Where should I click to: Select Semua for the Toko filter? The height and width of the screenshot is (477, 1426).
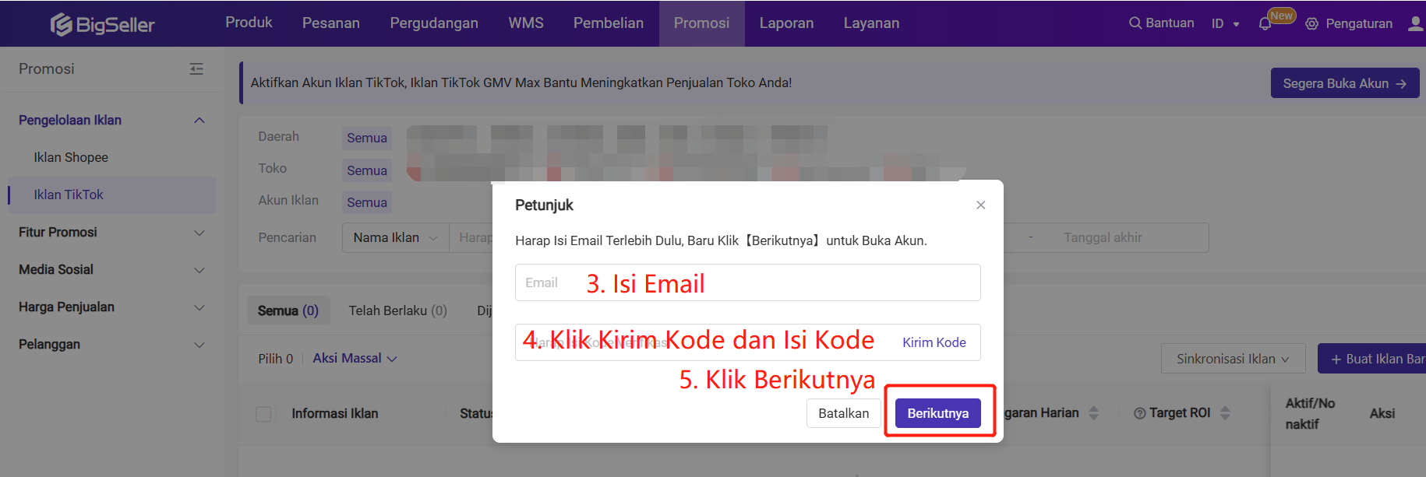pyautogui.click(x=367, y=170)
